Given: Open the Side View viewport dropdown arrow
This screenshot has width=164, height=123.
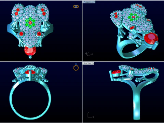Looking at the screenshot, I should click(93, 63).
